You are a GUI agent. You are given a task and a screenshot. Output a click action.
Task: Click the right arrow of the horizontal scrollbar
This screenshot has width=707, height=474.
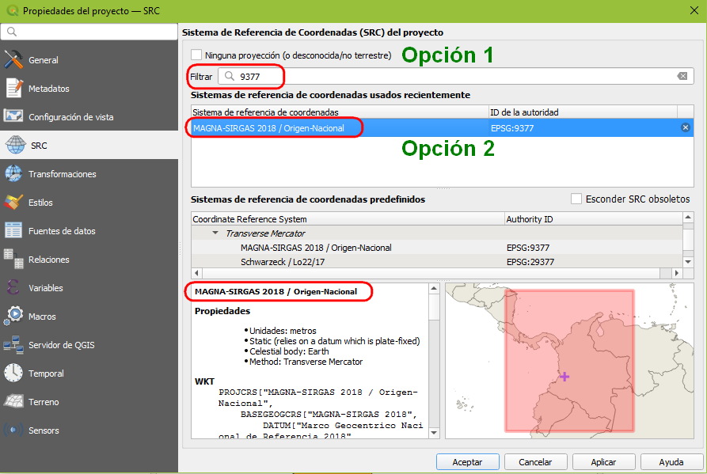tap(676, 273)
